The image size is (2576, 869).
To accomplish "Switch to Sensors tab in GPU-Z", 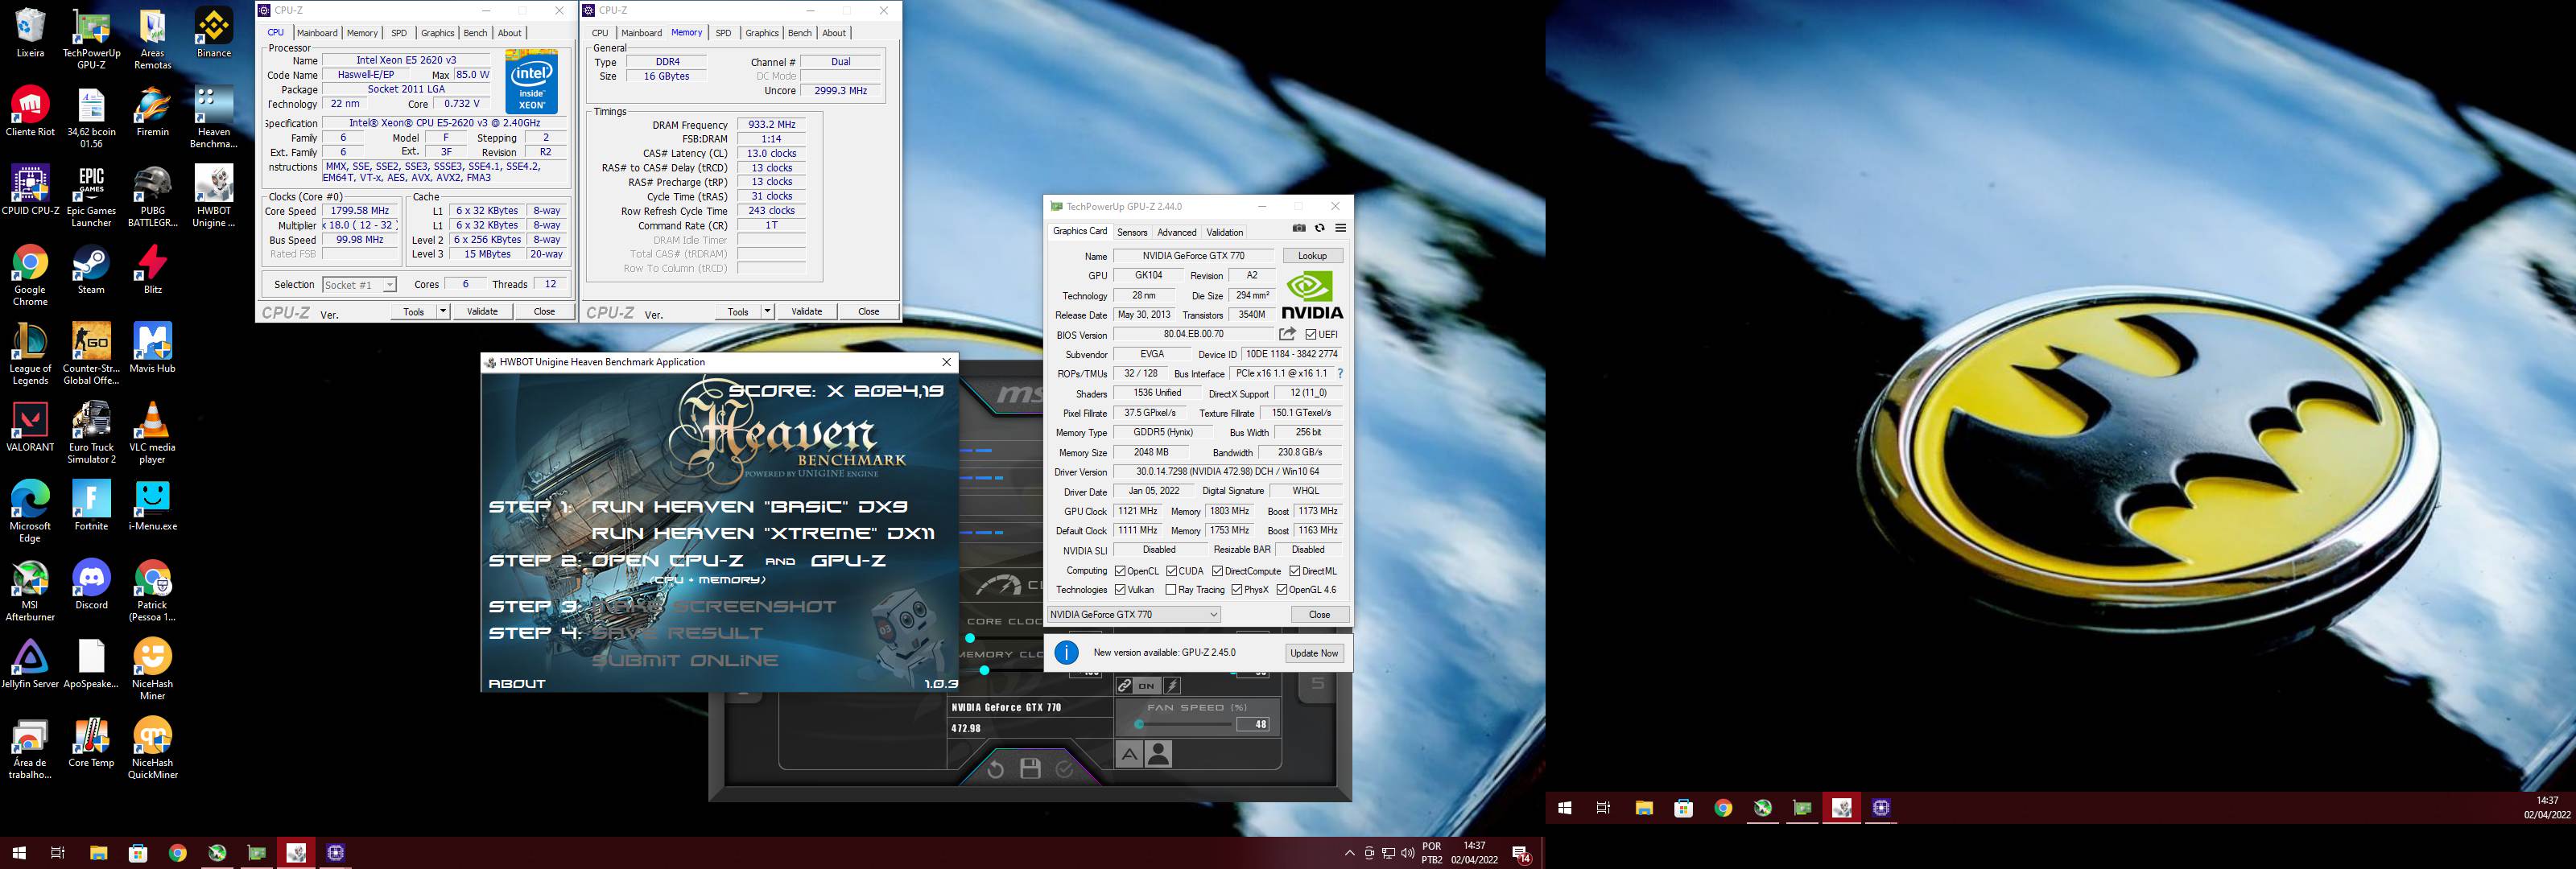I will [1132, 232].
